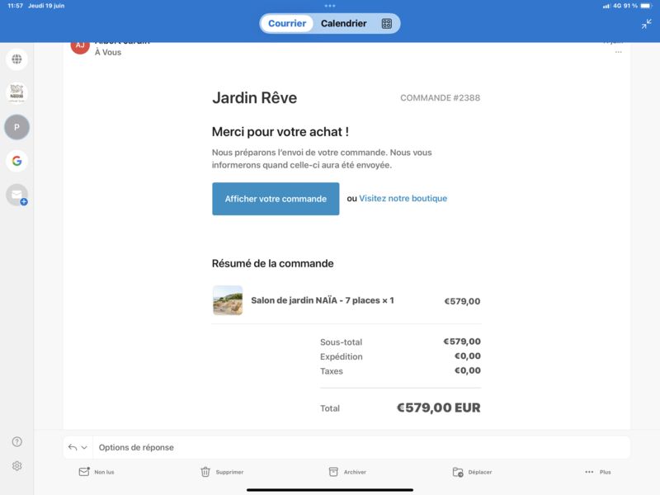Open settings via the sidebar gear icon
The image size is (660, 495).
(x=16, y=466)
